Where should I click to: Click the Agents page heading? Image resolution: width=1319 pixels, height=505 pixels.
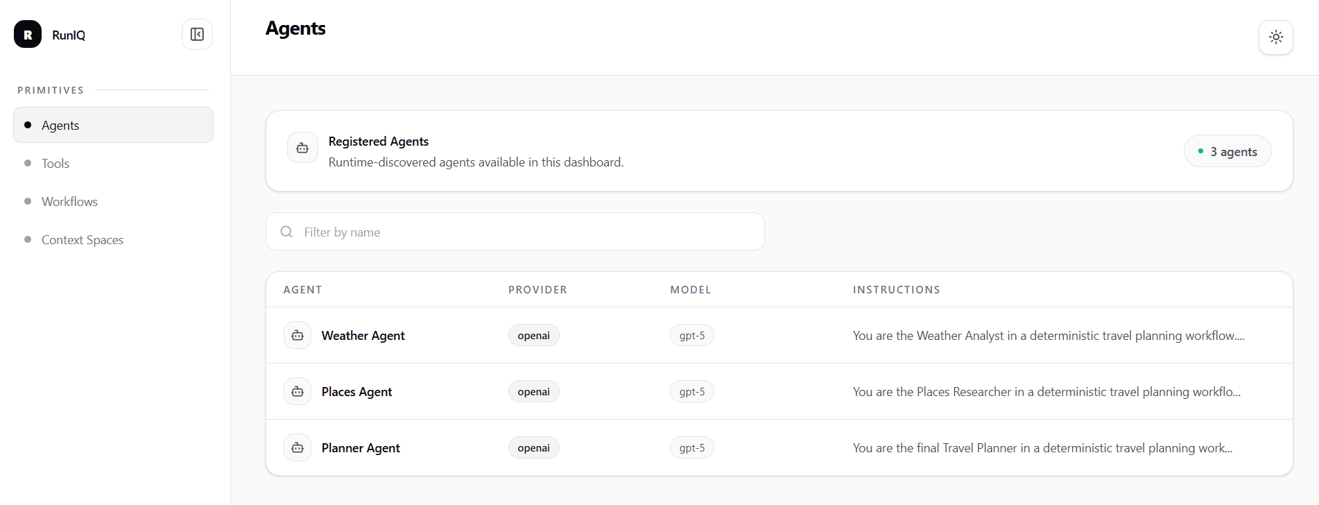click(295, 28)
